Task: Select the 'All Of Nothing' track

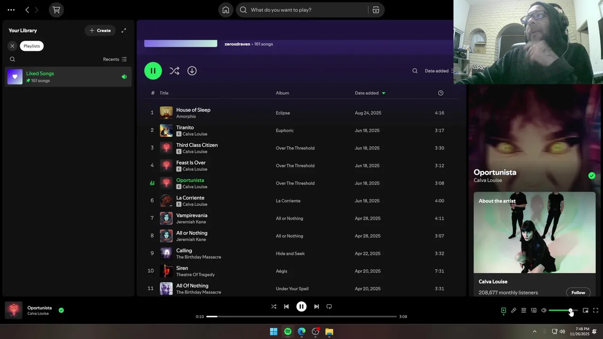Action: (192, 286)
